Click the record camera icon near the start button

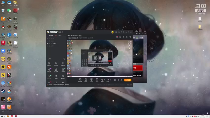click(x=115, y=80)
